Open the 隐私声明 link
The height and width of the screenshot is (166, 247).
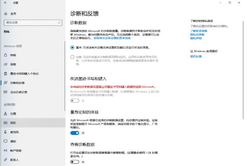(x=196, y=38)
